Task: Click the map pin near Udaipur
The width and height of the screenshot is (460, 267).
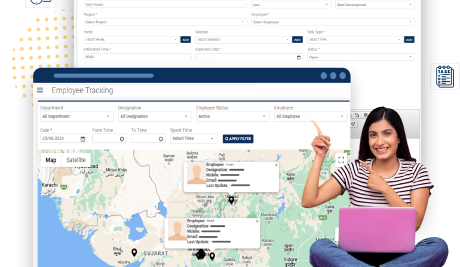Action: [231, 200]
